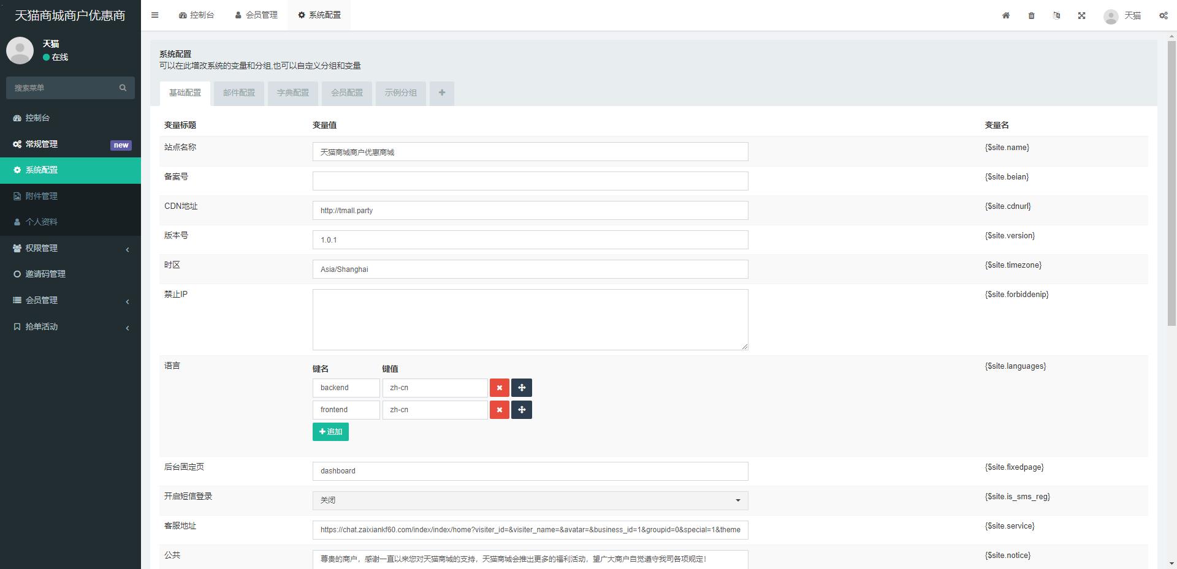Toggle the sidebar with the hamburger icon
Image resolution: width=1177 pixels, height=569 pixels.
[154, 15]
